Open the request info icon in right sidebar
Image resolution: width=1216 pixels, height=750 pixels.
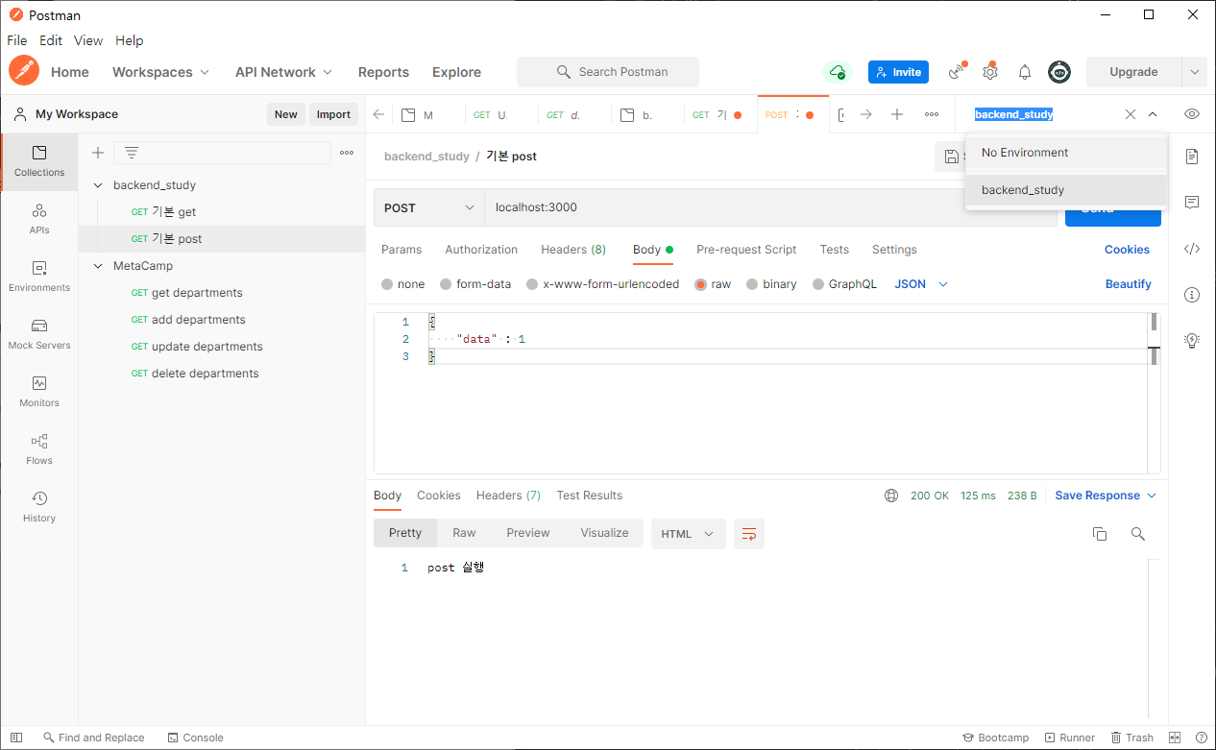(1192, 295)
